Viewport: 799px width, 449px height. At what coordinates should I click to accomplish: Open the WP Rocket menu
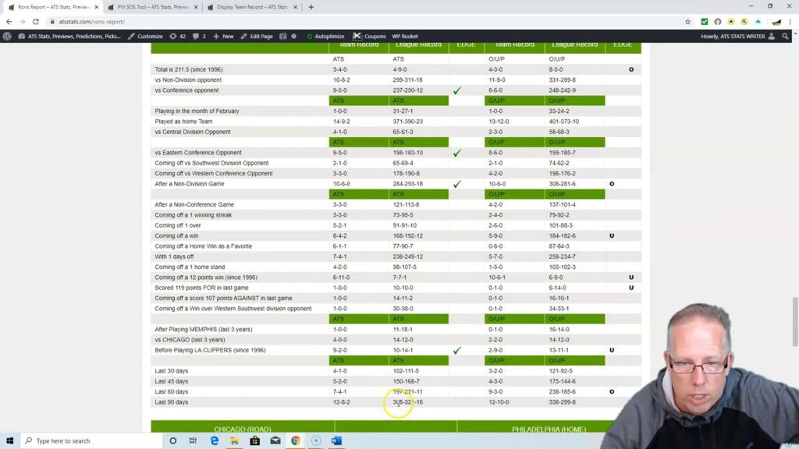point(405,36)
